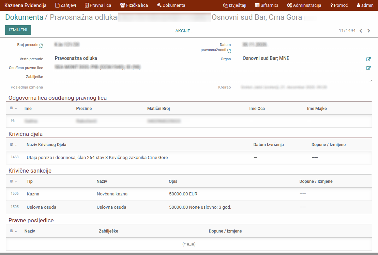Image resolution: width=378 pixels, height=255 pixels.
Task: Open the Pravna lica menu
Action: click(x=98, y=5)
